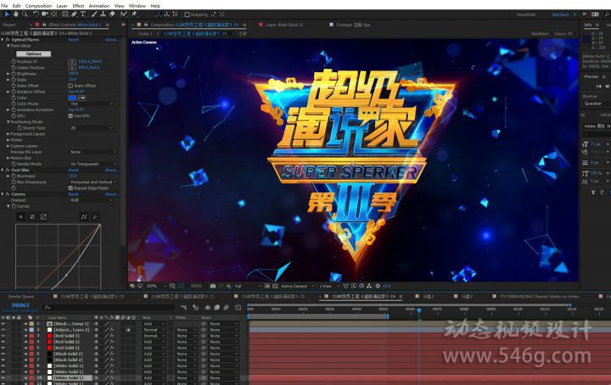Toggle the Use GPU checkbox
This screenshot has height=385, width=611.
(x=70, y=115)
